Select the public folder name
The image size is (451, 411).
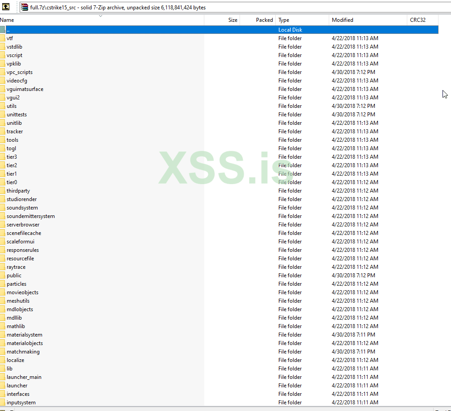click(14, 275)
